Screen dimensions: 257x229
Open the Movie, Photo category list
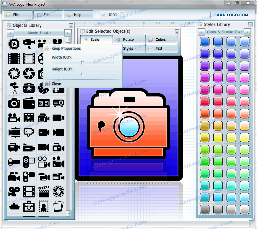(x=39, y=33)
